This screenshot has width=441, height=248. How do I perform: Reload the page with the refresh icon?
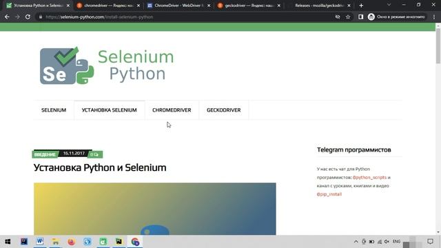pyautogui.click(x=28, y=17)
